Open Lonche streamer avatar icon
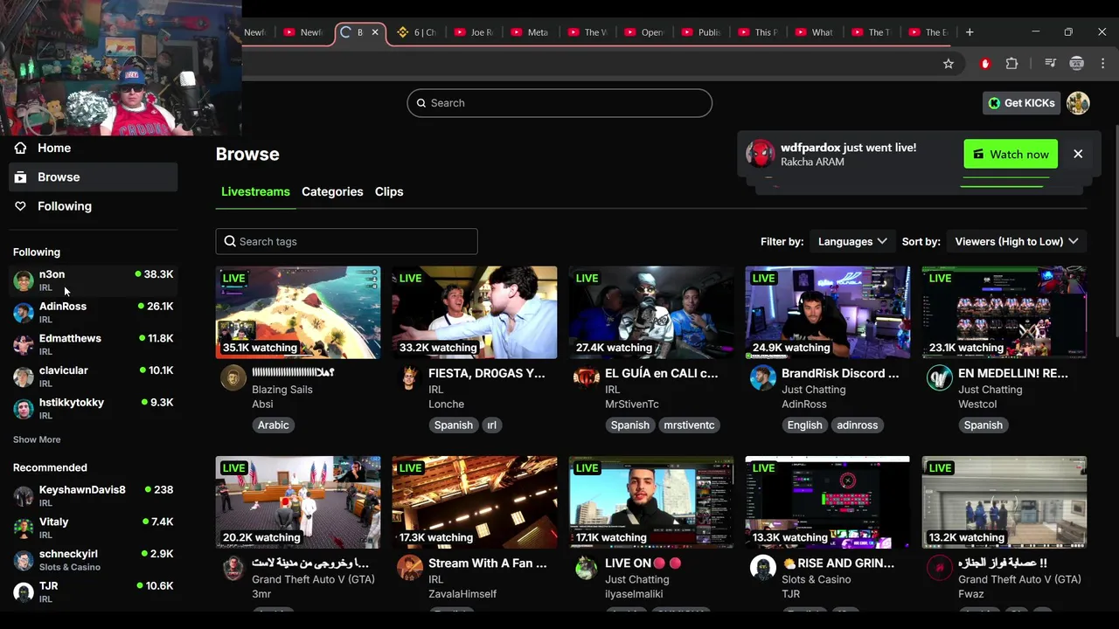1119x629 pixels. tap(410, 378)
